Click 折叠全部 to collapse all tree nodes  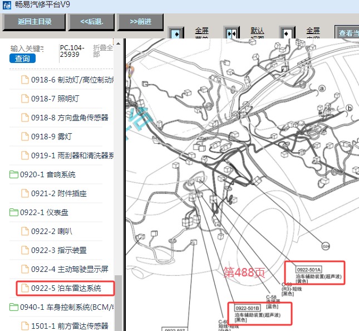pos(103,51)
